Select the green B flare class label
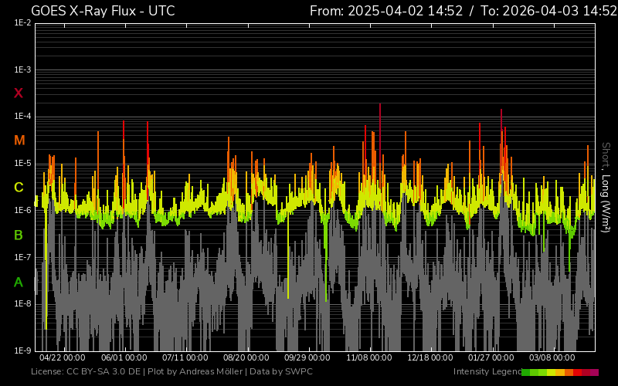The height and width of the screenshot is (386, 618). 19,235
